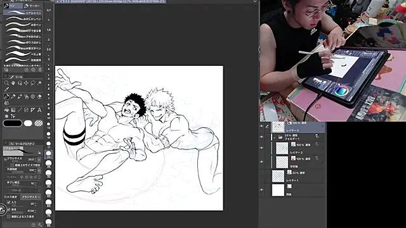
Task: Select the Eraser tool icon
Action: click(x=39, y=96)
